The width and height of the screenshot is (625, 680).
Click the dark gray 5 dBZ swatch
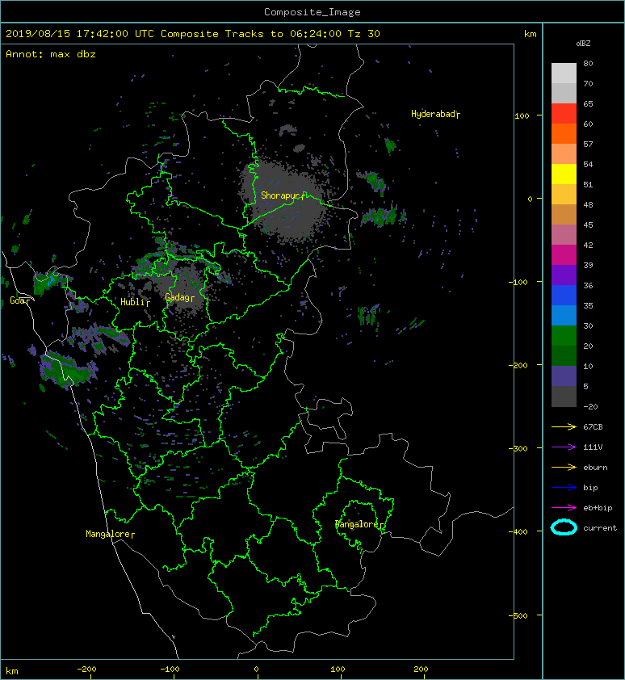click(x=564, y=397)
